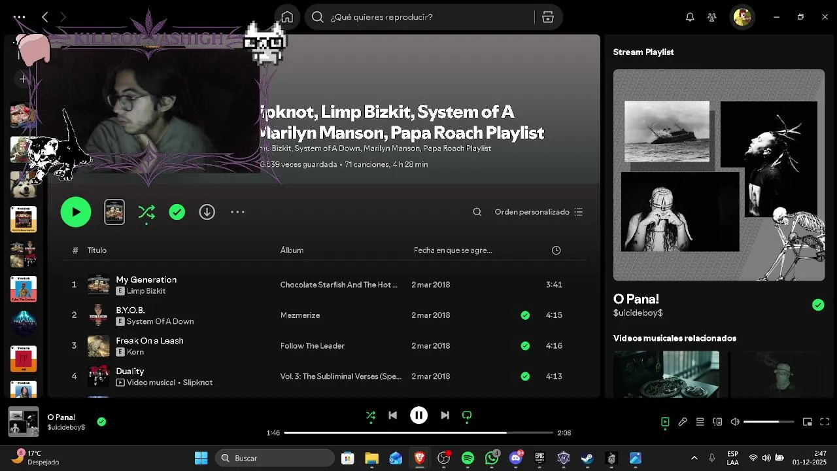
Task: Toggle saved checkmark for Duality
Action: tap(525, 376)
